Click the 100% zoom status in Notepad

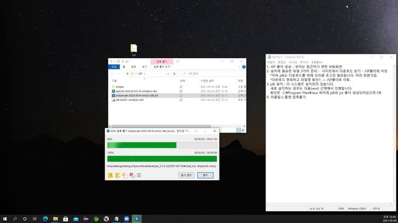click(341, 209)
